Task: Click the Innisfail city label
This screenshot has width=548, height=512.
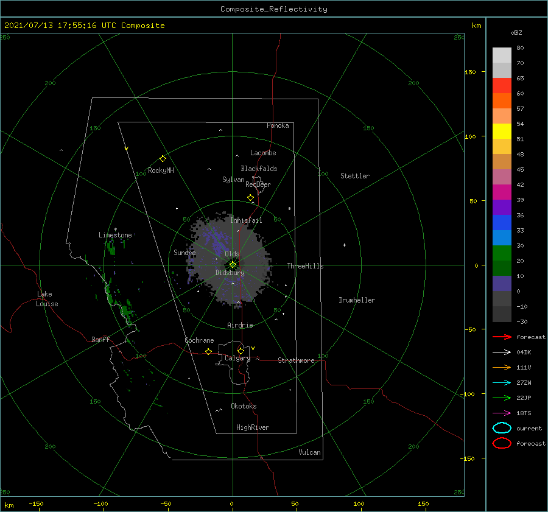Action: coord(246,220)
